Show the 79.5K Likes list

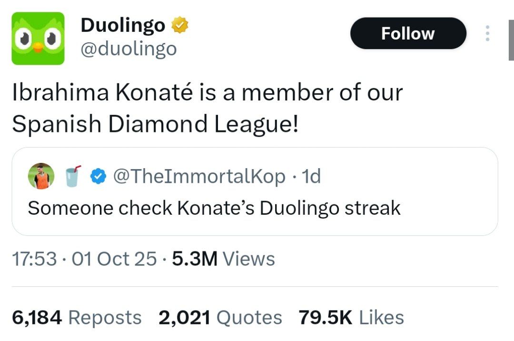pos(351,318)
